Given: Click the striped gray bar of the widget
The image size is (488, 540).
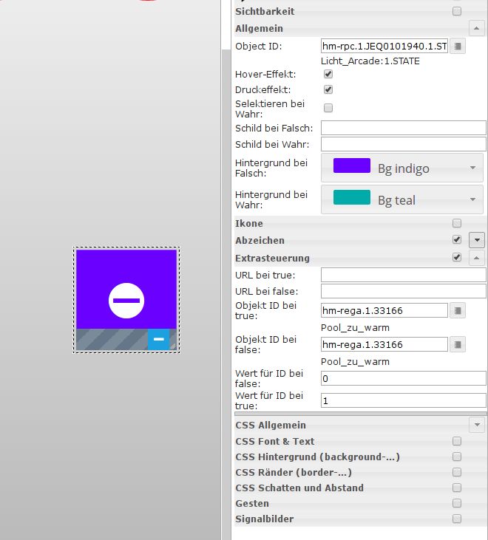Looking at the screenshot, I should (x=111, y=339).
